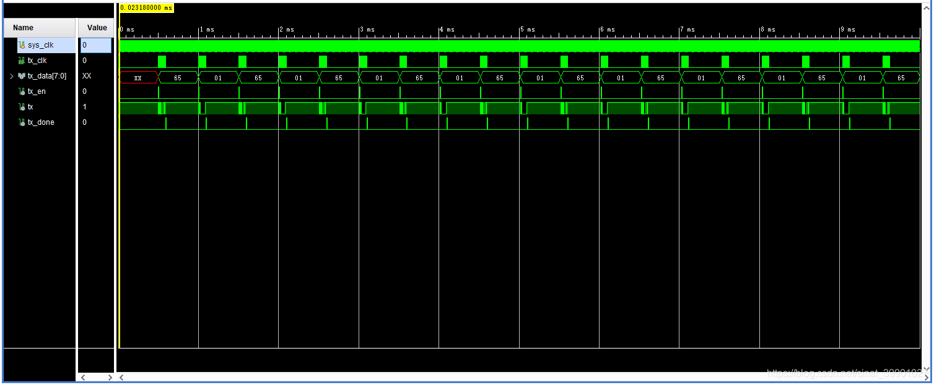Select the sys_clk signal name
Image resolution: width=934 pixels, height=385 pixels.
pos(40,45)
